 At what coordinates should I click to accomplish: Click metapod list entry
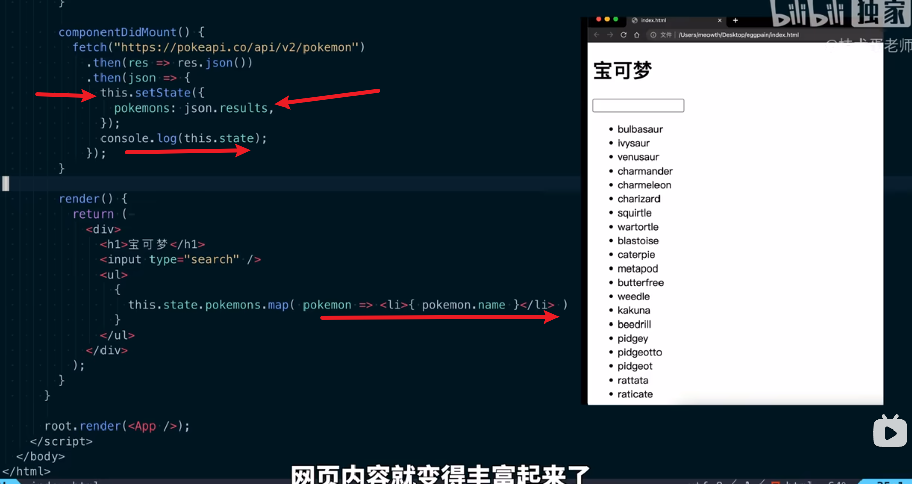[x=638, y=268]
